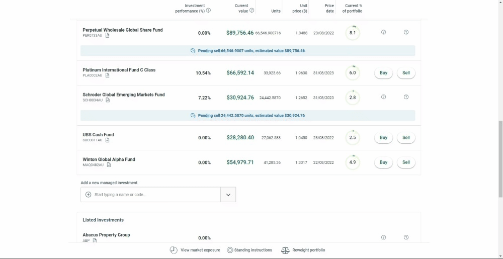Click current value $89,756.46 in Perpetual row
The width and height of the screenshot is (503, 259).
click(240, 33)
